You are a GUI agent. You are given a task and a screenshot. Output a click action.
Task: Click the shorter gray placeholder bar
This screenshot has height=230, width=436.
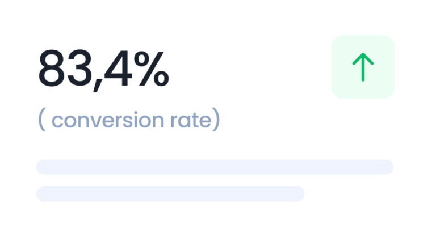point(170,194)
